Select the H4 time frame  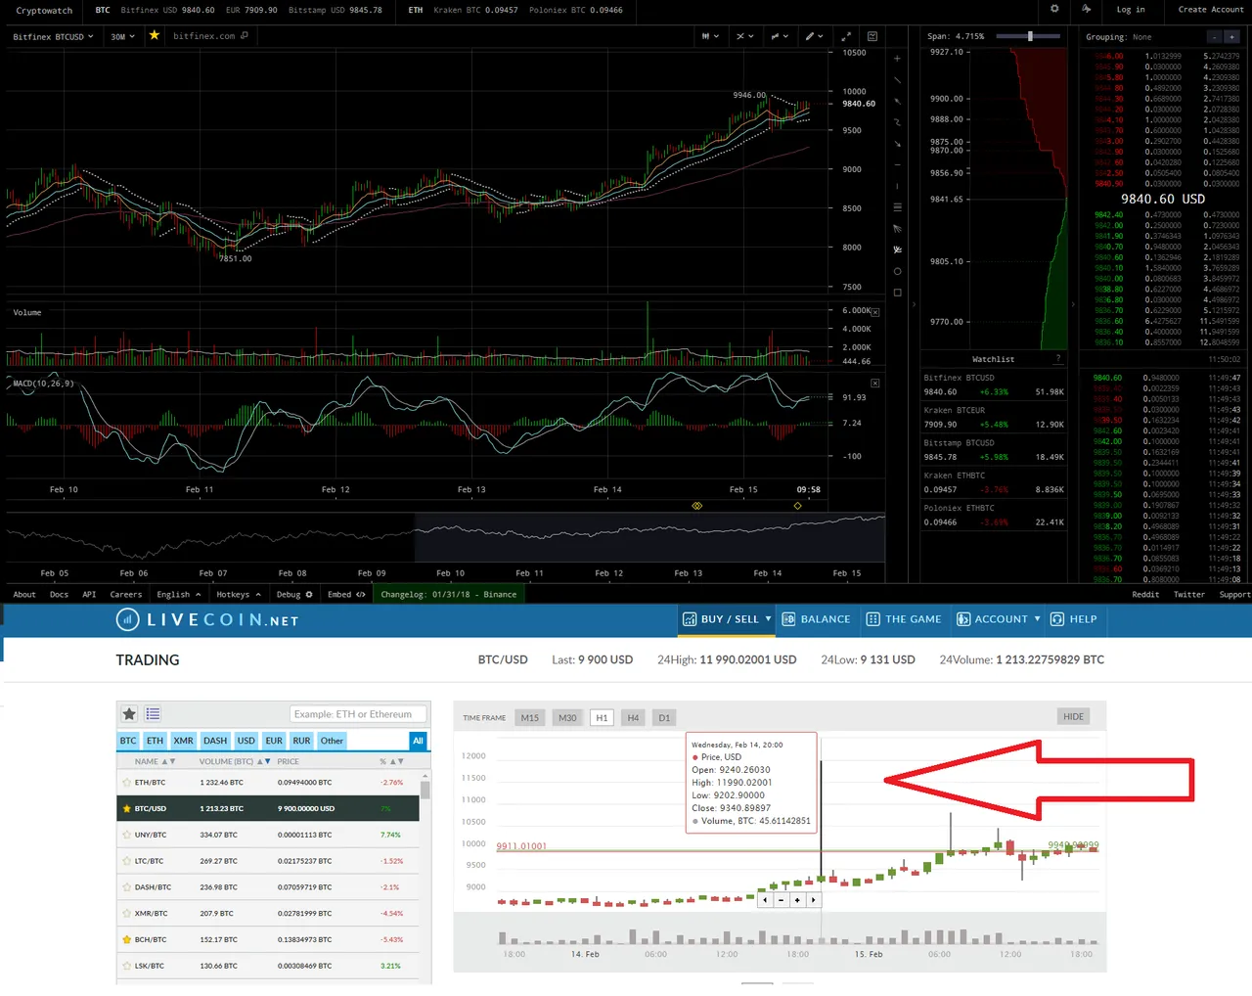click(633, 718)
